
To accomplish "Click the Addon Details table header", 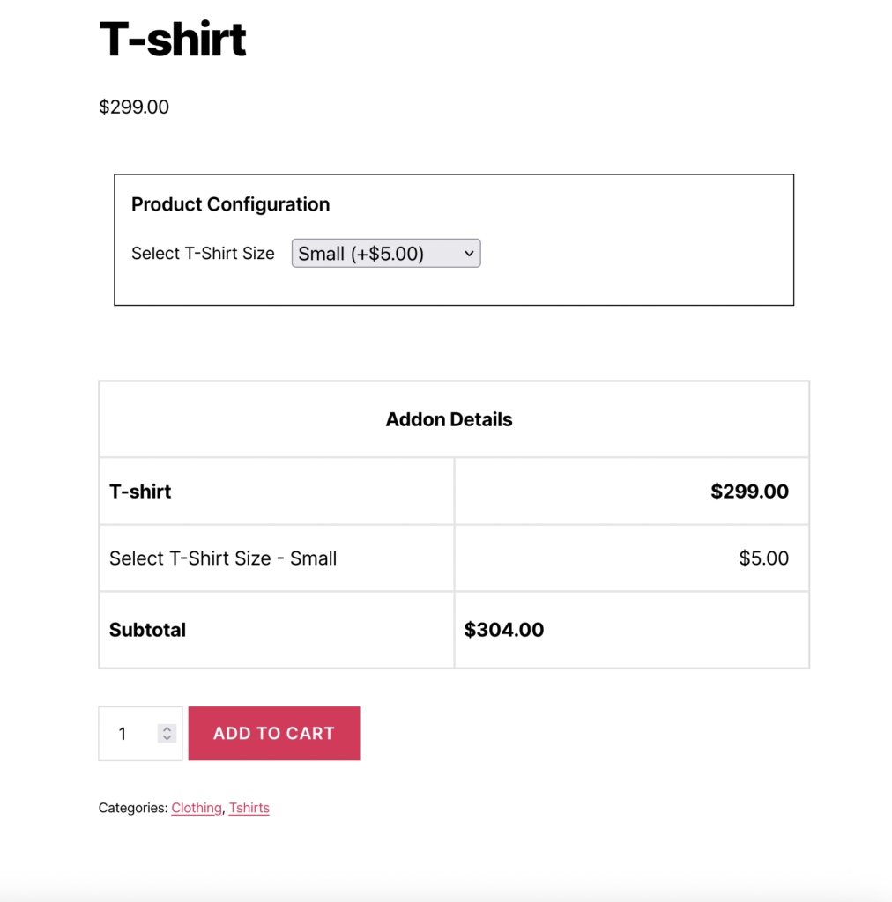I will point(449,419).
